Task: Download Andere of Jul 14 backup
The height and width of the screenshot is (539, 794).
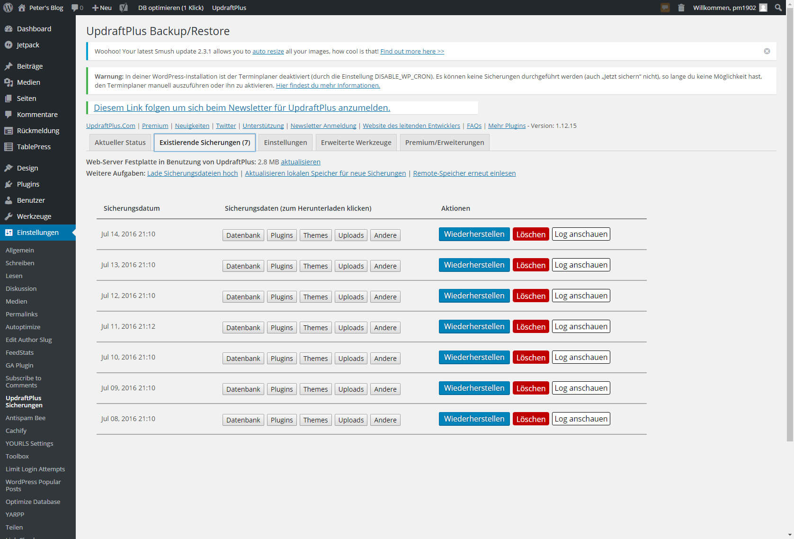Action: tap(385, 235)
